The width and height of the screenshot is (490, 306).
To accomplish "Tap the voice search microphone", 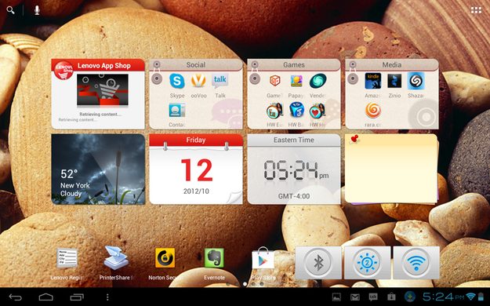I will click(x=37, y=10).
